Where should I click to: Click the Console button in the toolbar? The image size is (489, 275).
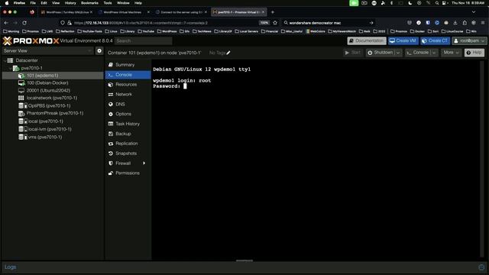coord(418,53)
